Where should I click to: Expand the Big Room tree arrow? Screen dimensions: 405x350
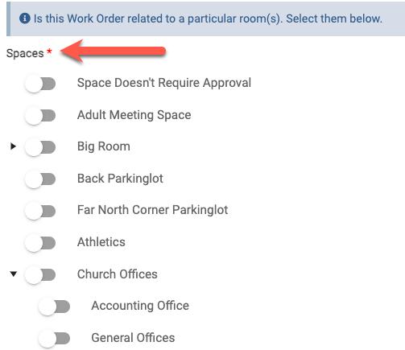(13, 146)
